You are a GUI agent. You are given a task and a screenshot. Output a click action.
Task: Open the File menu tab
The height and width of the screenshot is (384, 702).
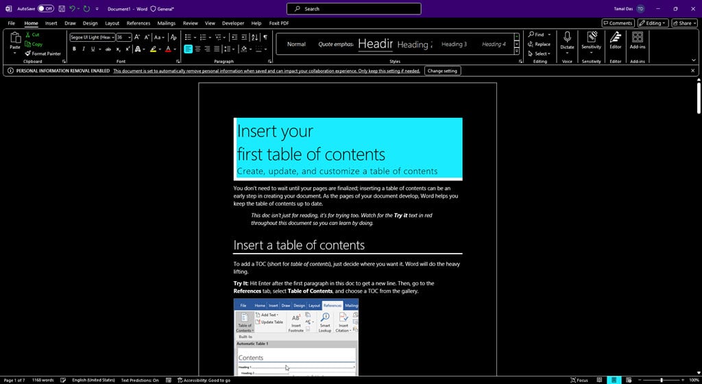pyautogui.click(x=11, y=23)
